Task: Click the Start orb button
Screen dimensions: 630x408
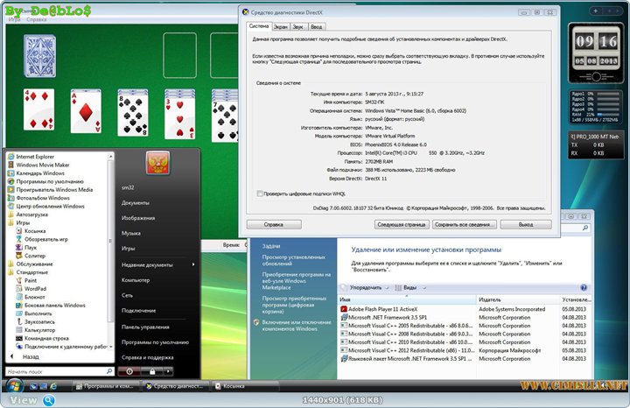Action: [15, 384]
